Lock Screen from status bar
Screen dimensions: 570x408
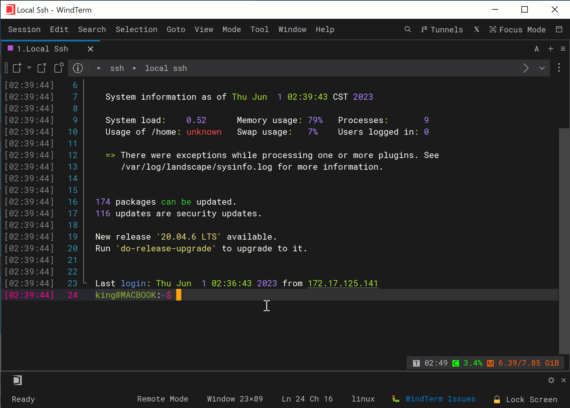coord(525,399)
